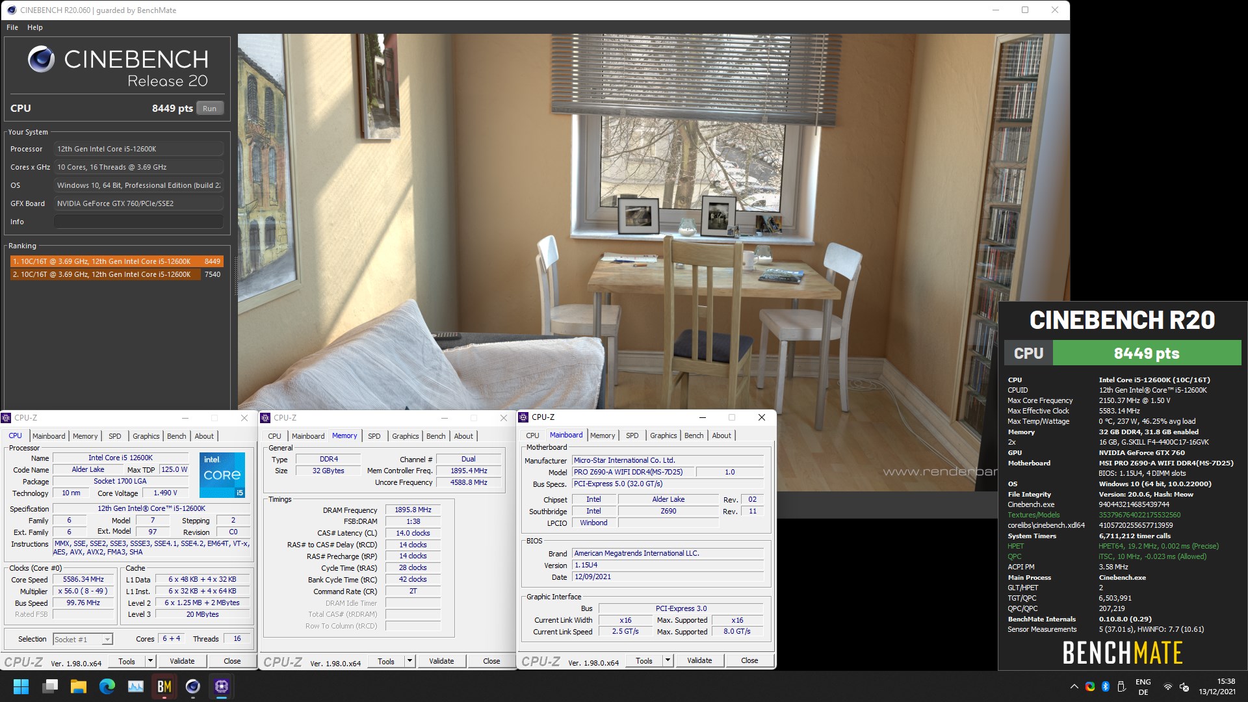Switch to Memory tab in left CPU-Z window

tap(85, 436)
